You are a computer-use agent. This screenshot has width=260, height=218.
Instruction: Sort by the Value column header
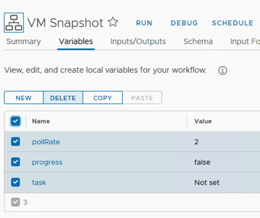pos(203,121)
